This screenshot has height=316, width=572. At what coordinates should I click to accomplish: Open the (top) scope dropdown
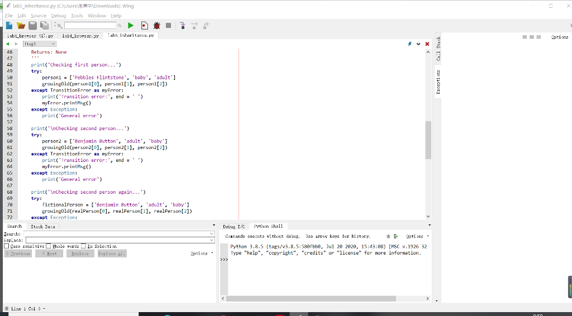[39, 44]
